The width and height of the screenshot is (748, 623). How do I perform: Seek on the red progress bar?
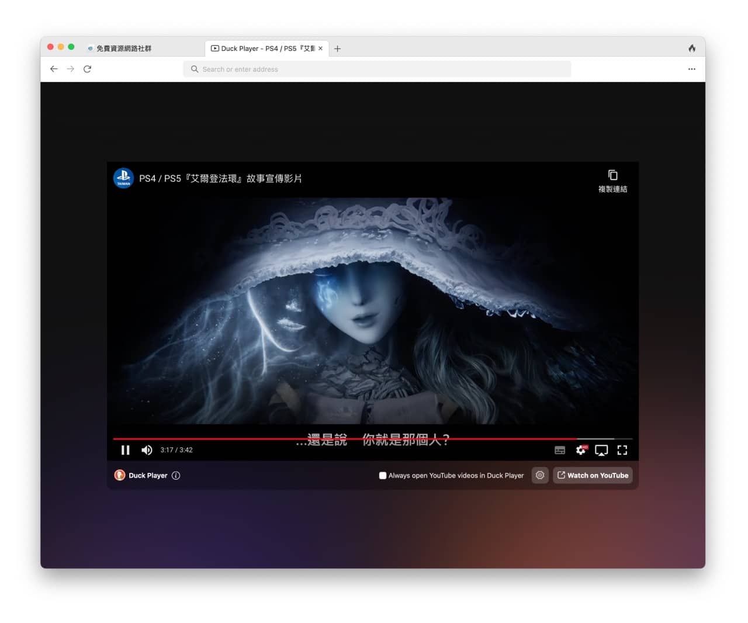[373, 438]
